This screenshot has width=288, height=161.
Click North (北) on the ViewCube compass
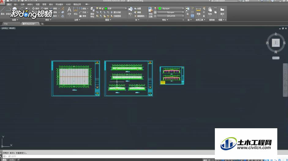[x=276, y=34]
